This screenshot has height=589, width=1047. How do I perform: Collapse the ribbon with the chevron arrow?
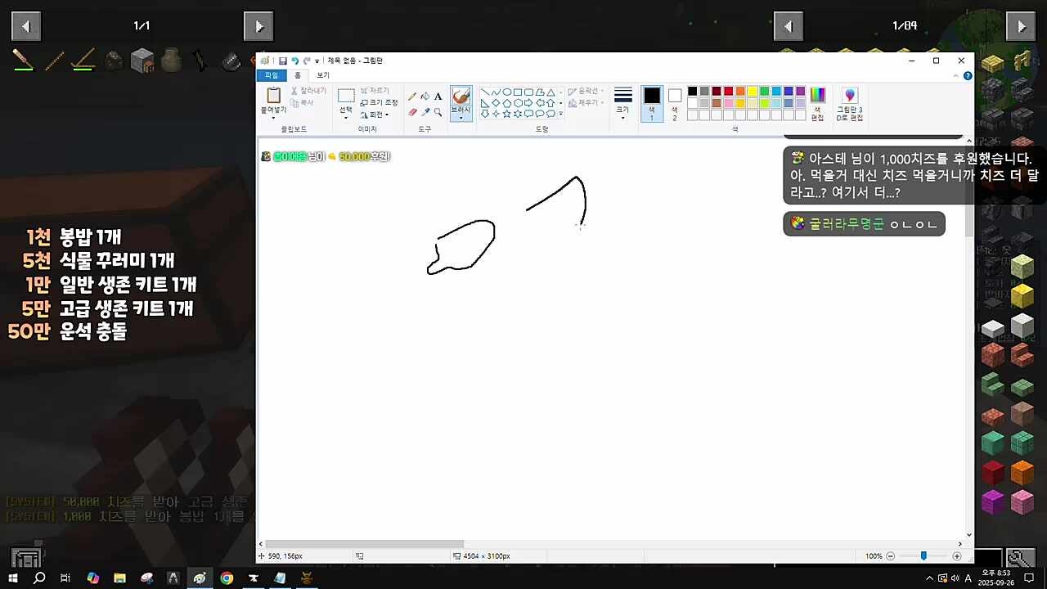(956, 75)
